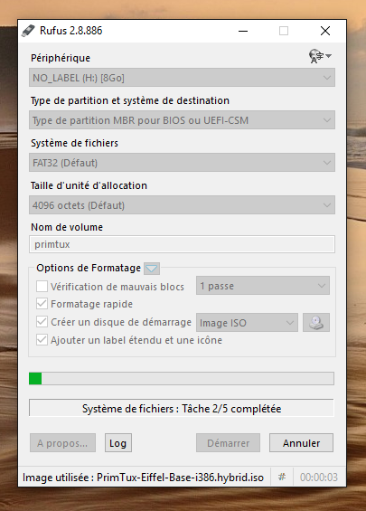Minimize the Rufus window

(x=243, y=31)
